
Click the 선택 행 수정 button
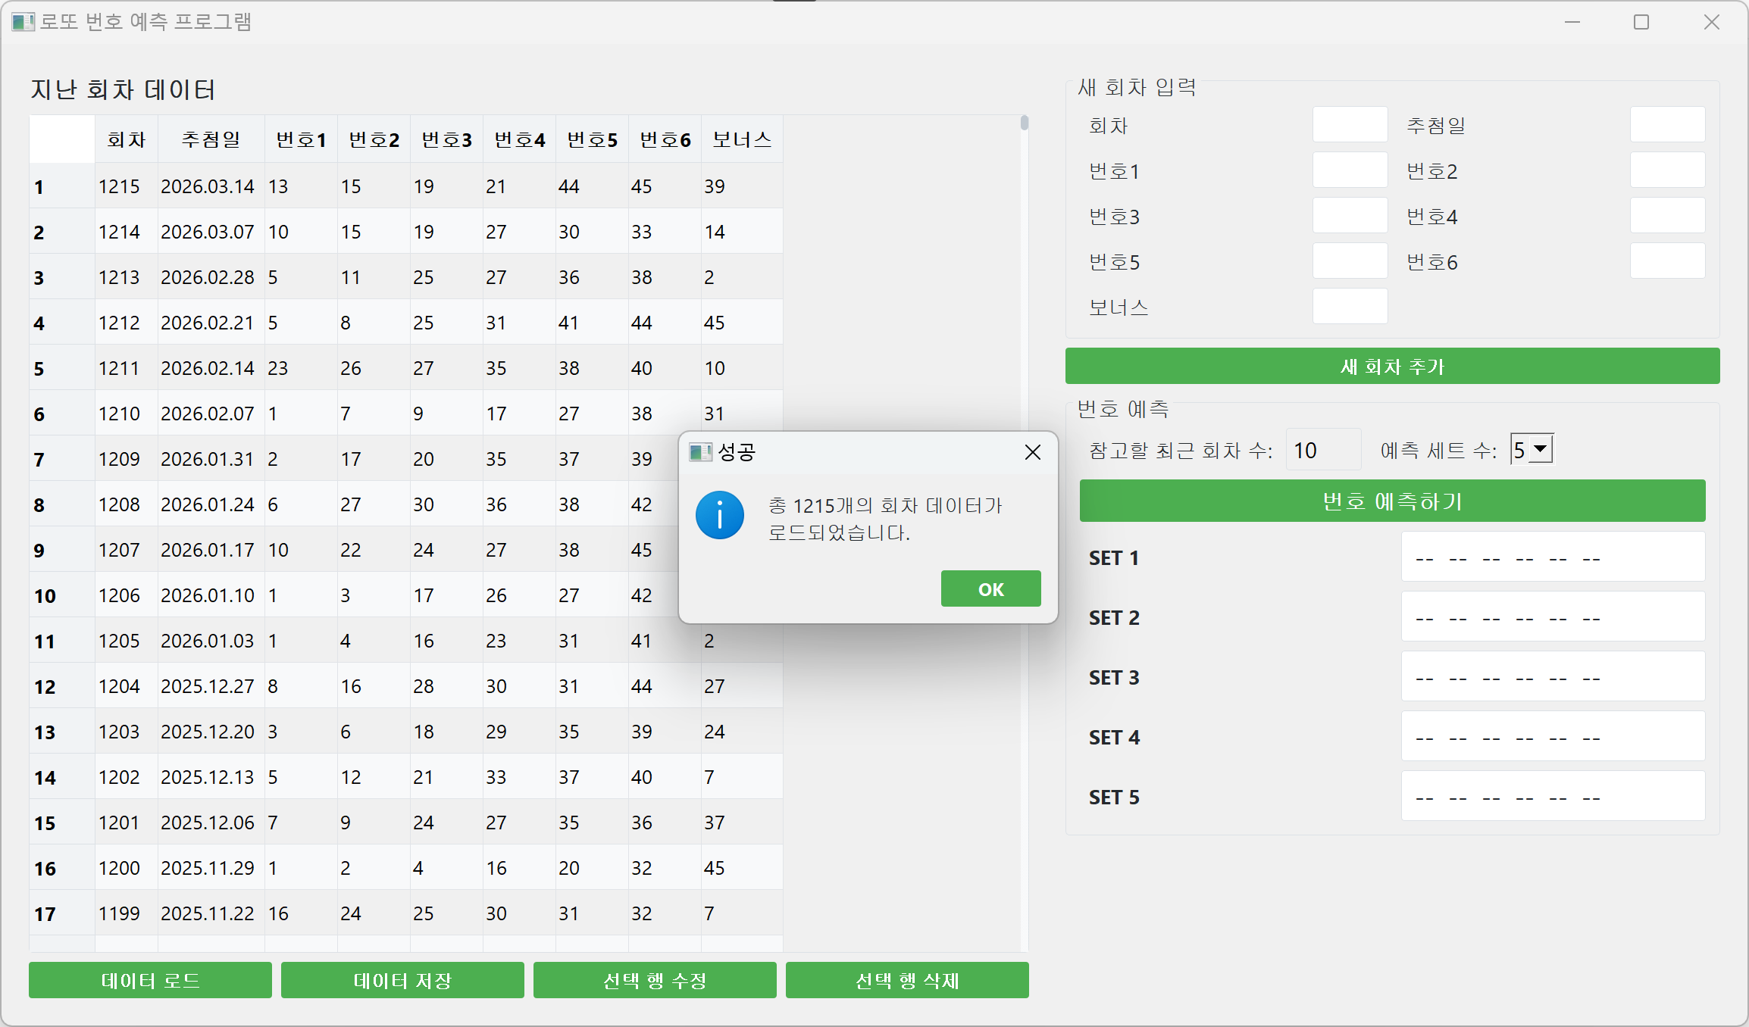(x=655, y=981)
